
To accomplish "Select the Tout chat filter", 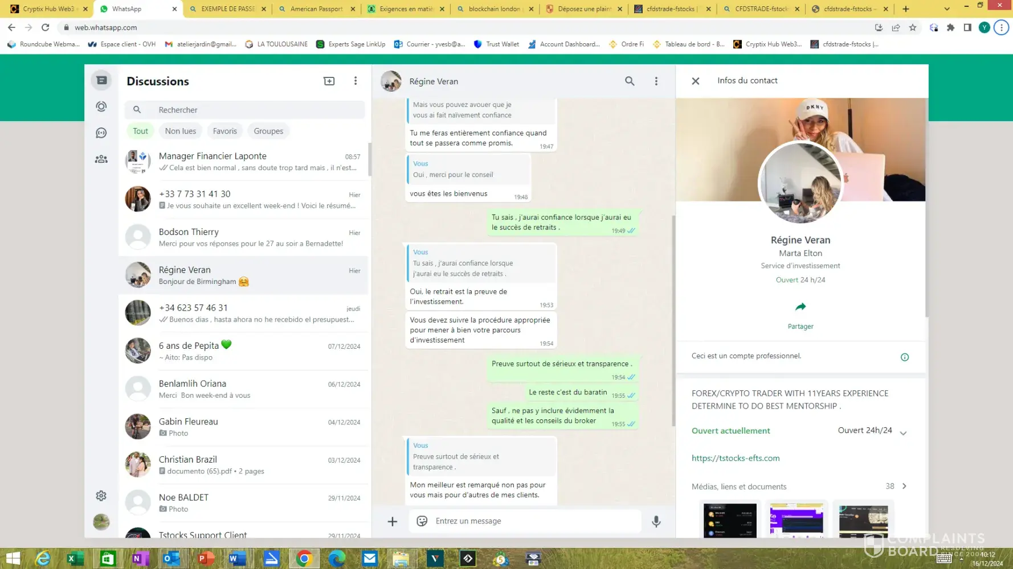I will pos(140,131).
